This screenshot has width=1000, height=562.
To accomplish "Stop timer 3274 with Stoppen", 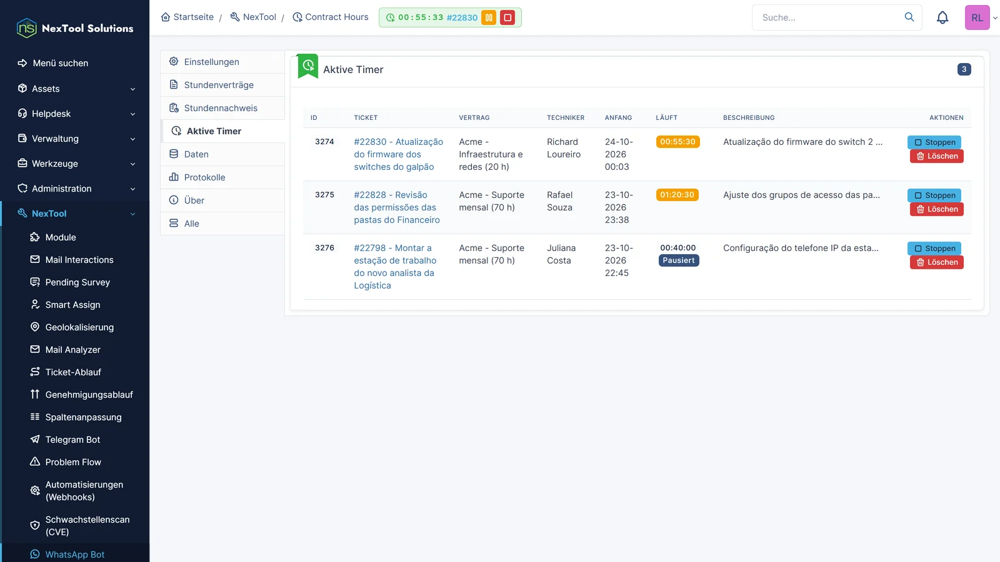I will (x=934, y=142).
